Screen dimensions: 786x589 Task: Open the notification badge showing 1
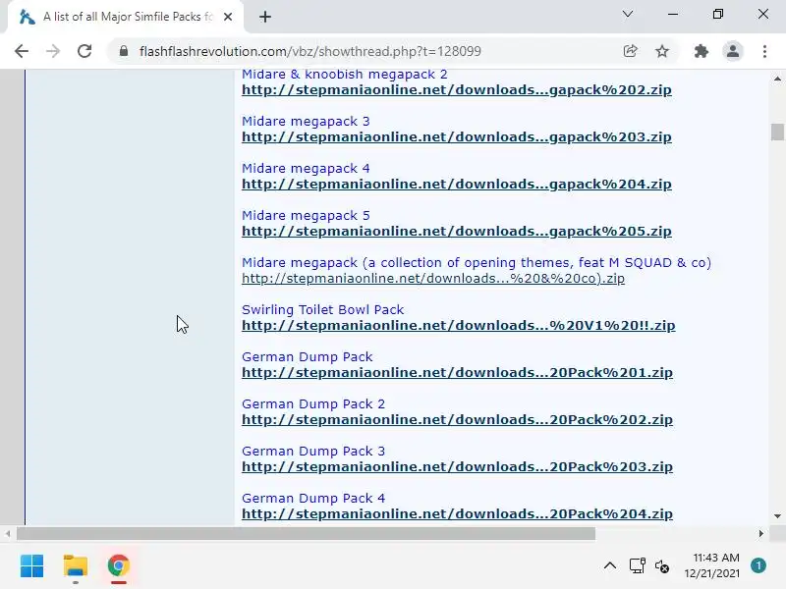click(758, 565)
